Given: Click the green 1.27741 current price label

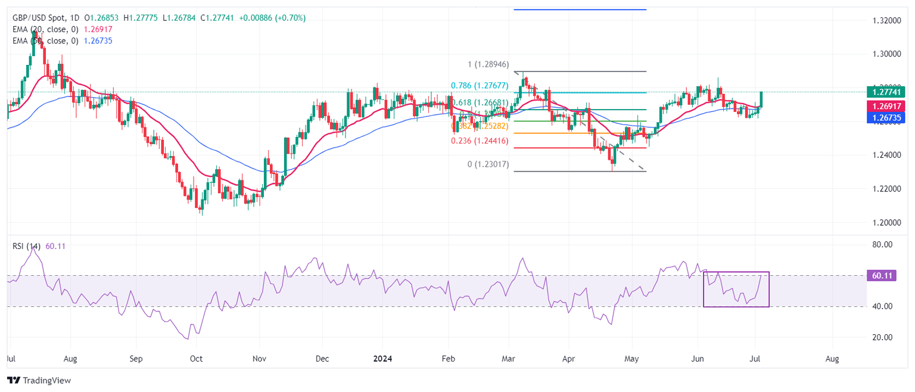Looking at the screenshot, I should click(886, 92).
